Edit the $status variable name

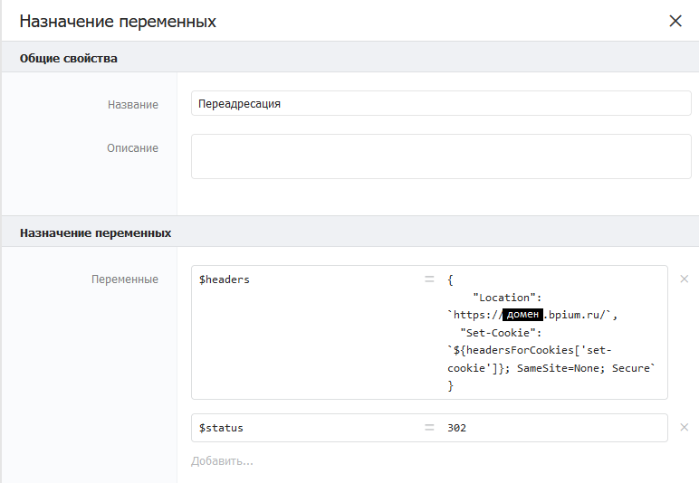(x=221, y=428)
